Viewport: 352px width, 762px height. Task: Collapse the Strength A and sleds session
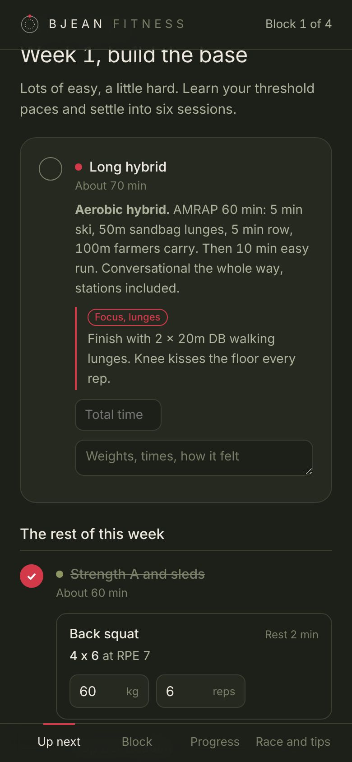138,574
